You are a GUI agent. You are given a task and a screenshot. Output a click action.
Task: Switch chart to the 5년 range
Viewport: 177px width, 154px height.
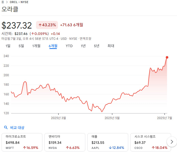coord(97,46)
